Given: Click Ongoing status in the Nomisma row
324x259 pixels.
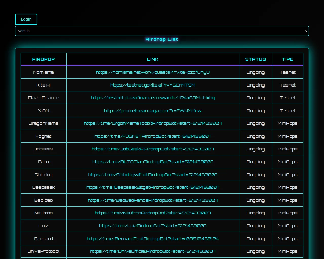Looking at the screenshot, I should point(256,72).
